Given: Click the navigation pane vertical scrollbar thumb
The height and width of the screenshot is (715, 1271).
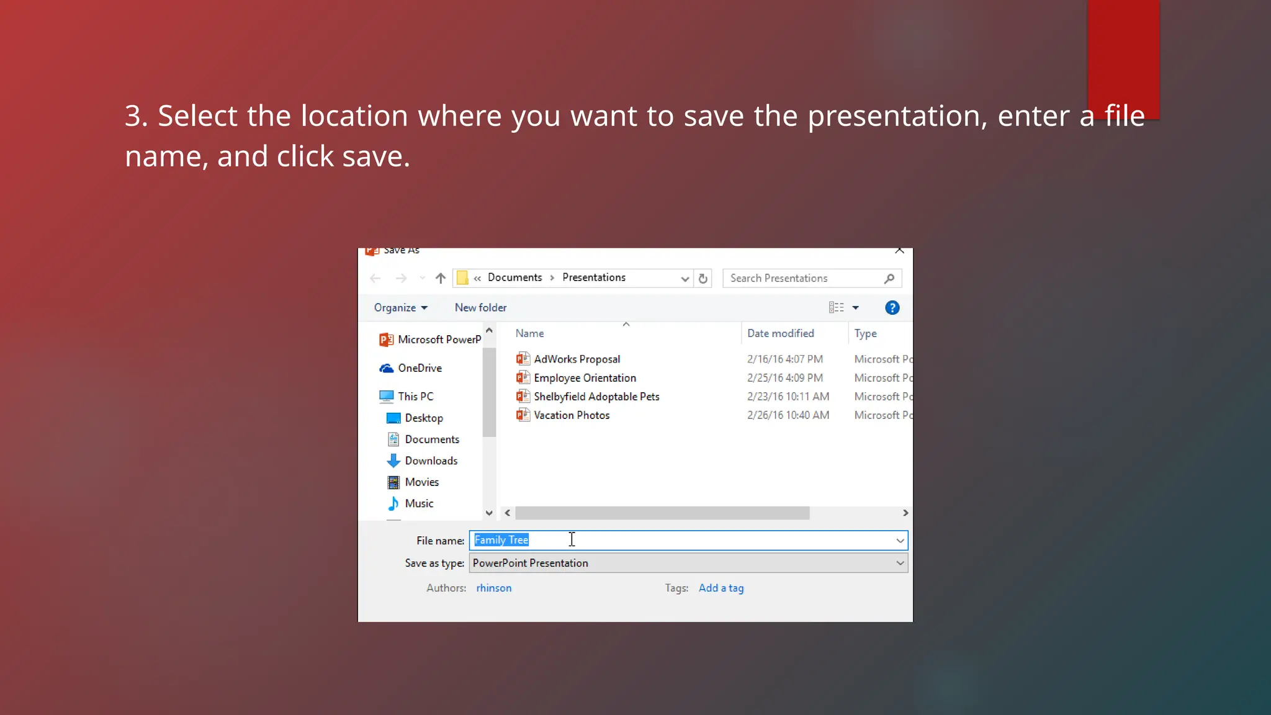Looking at the screenshot, I should tap(489, 392).
